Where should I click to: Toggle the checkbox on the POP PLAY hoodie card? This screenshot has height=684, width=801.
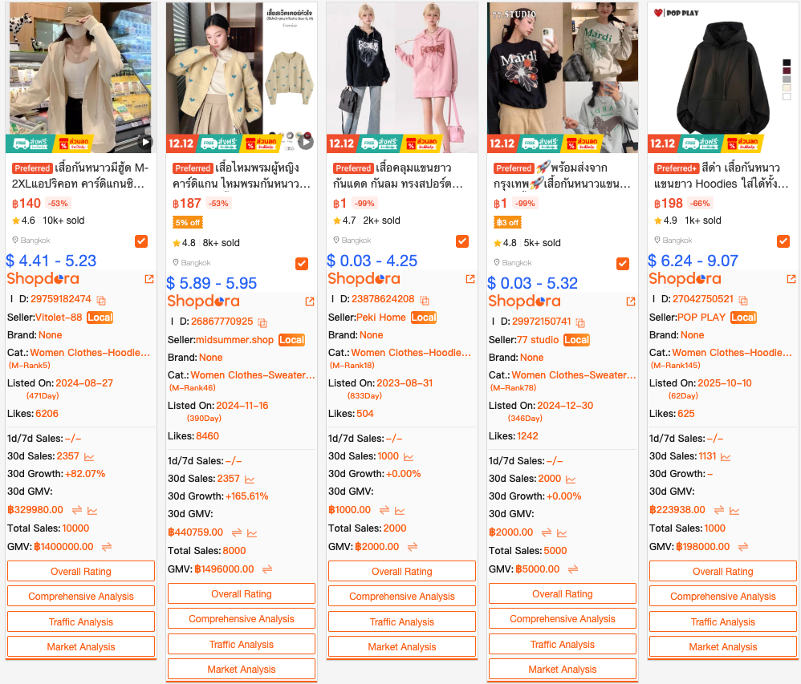coord(783,241)
